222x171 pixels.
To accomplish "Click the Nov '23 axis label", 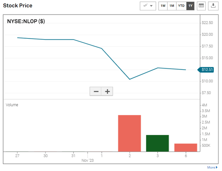I will [x=87, y=160].
